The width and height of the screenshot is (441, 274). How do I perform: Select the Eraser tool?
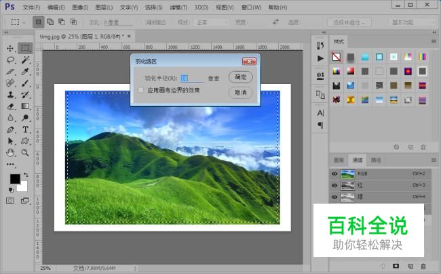tap(10, 106)
